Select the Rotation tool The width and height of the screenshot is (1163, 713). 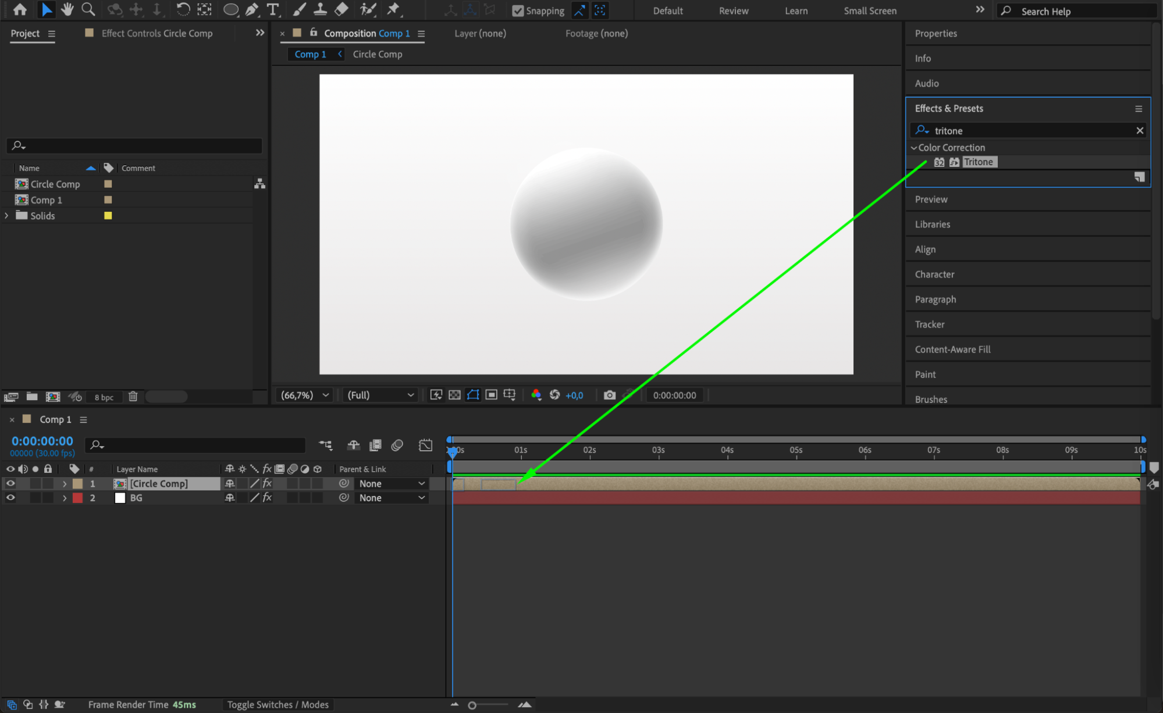point(183,9)
